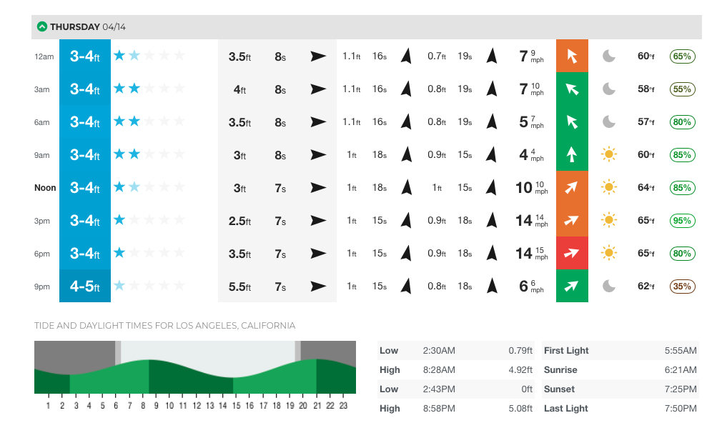This screenshot has height=433, width=717.
Task: Click the 3pm secondary swell direction arrow
Action: coord(406,220)
